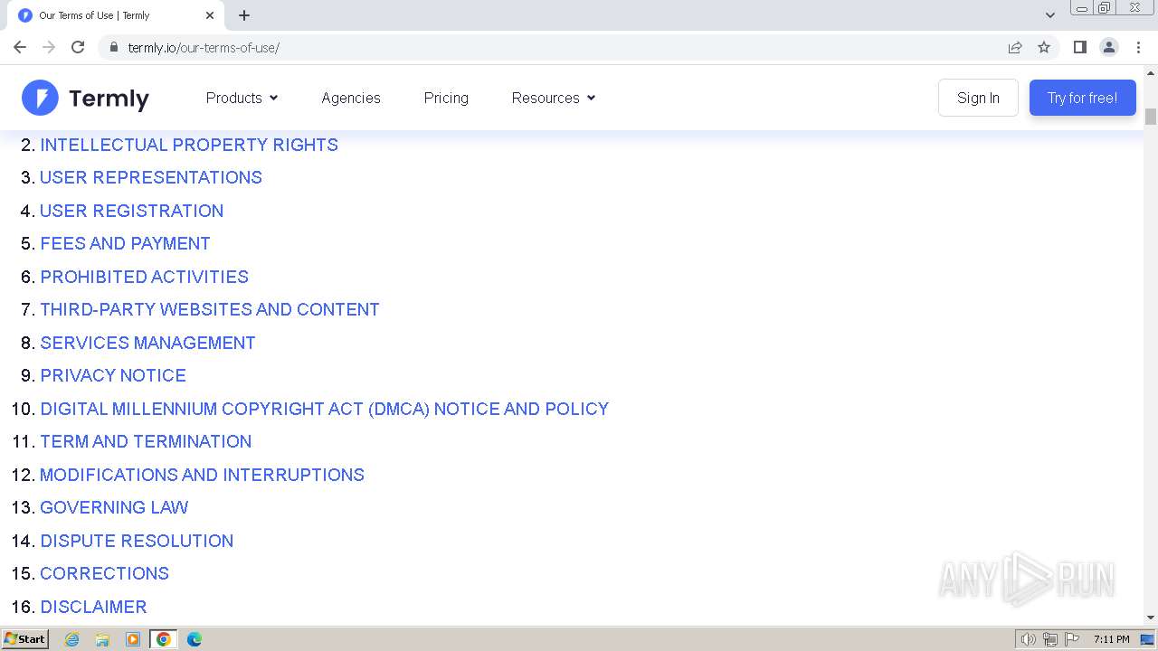This screenshot has width=1158, height=651.
Task: Open the Disclaimer link
Action: [93, 607]
